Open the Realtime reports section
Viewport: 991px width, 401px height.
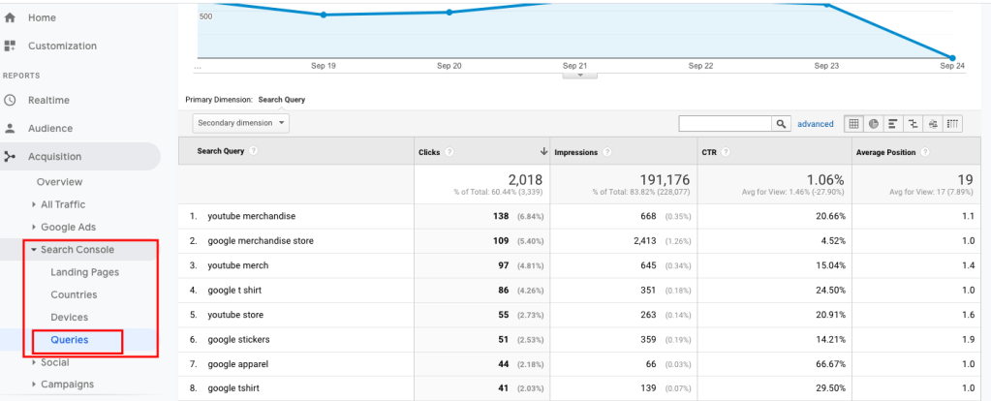[48, 100]
